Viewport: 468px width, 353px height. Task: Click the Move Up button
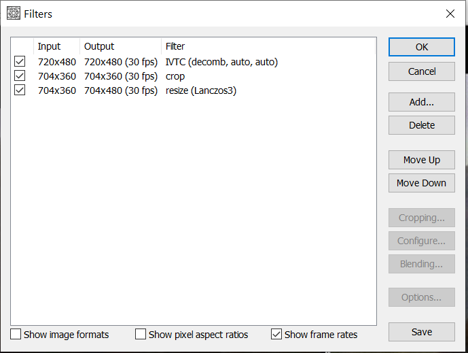tap(422, 160)
